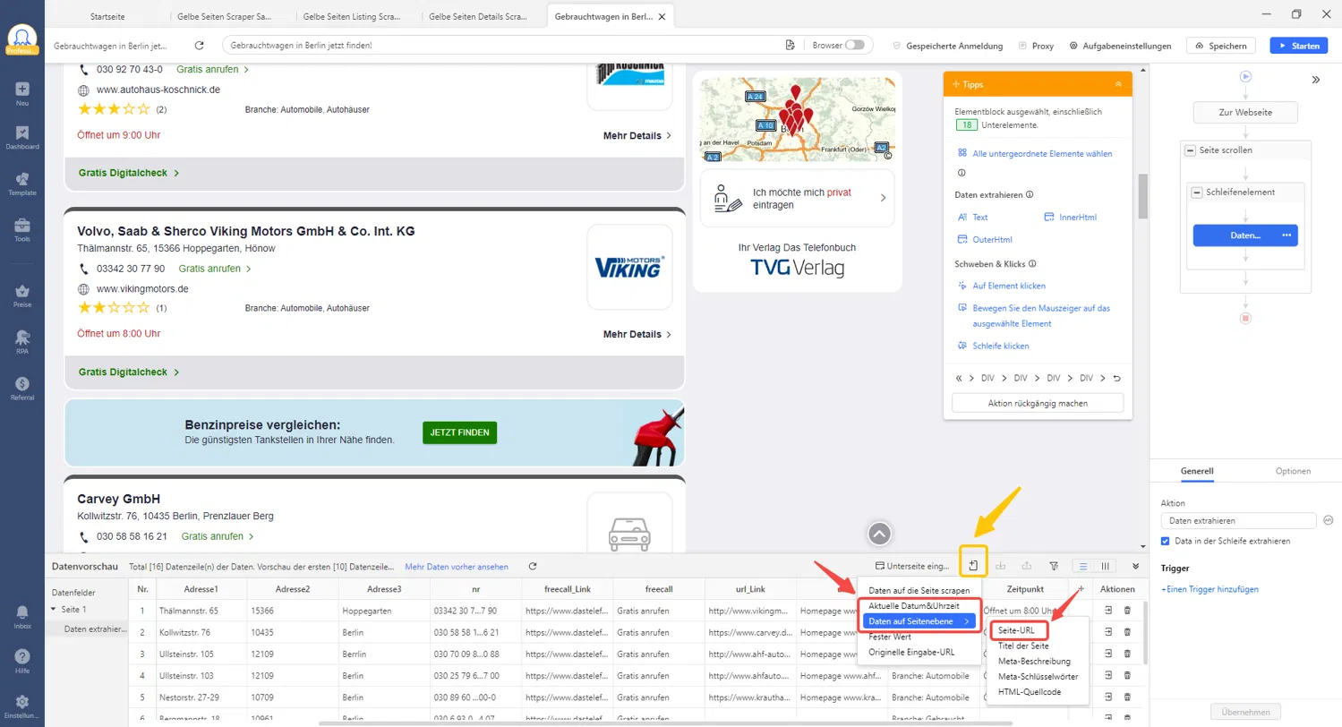
Task: Choose Titel der Seite from submenu
Action: point(1023,646)
